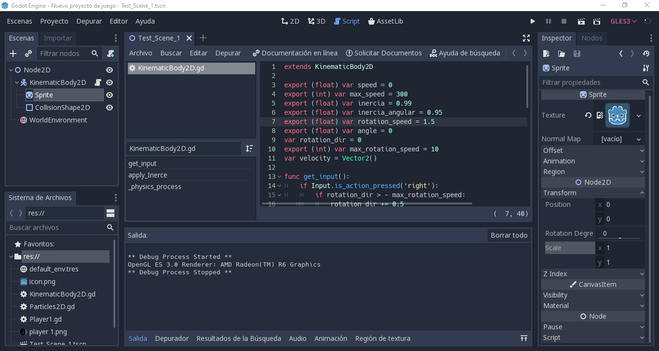
Task: Go to next script edit location
Action: 525,53
